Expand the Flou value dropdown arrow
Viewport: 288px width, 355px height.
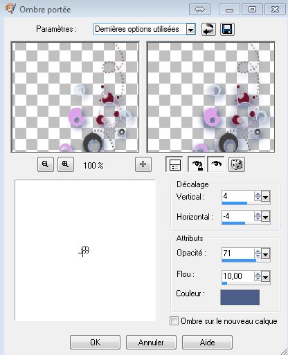pyautogui.click(x=265, y=277)
